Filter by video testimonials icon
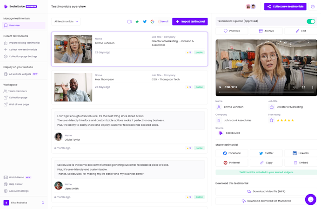 [x=129, y=21]
